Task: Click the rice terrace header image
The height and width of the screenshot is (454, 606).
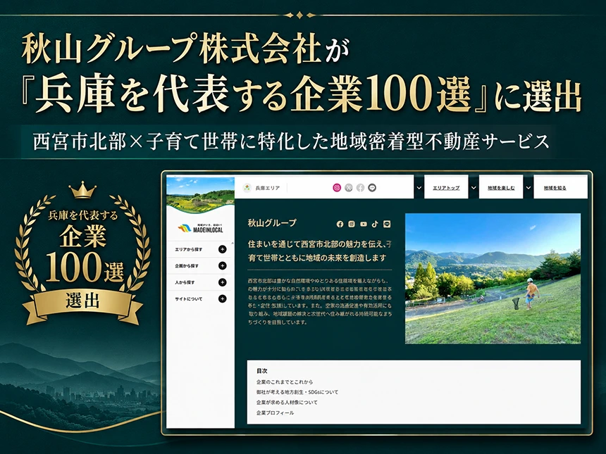Action: click(x=201, y=195)
